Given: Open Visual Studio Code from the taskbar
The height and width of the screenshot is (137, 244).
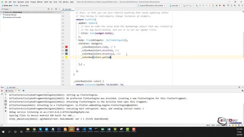Looking at the screenshot, I should [84, 129].
